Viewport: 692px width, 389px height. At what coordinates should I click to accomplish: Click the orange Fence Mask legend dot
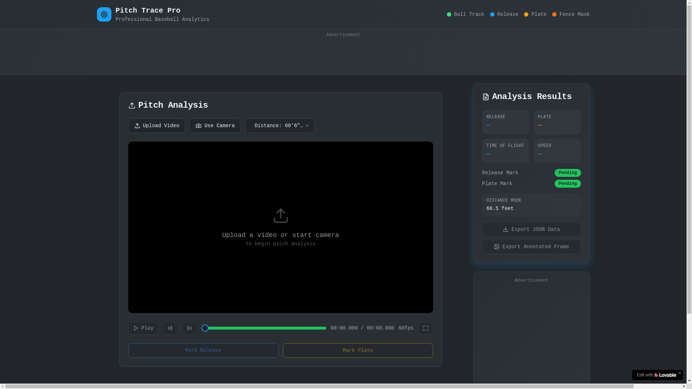point(554,14)
